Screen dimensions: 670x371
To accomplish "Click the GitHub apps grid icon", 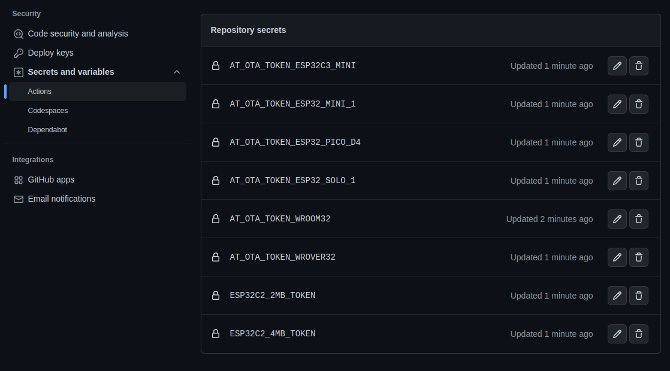I will click(18, 179).
